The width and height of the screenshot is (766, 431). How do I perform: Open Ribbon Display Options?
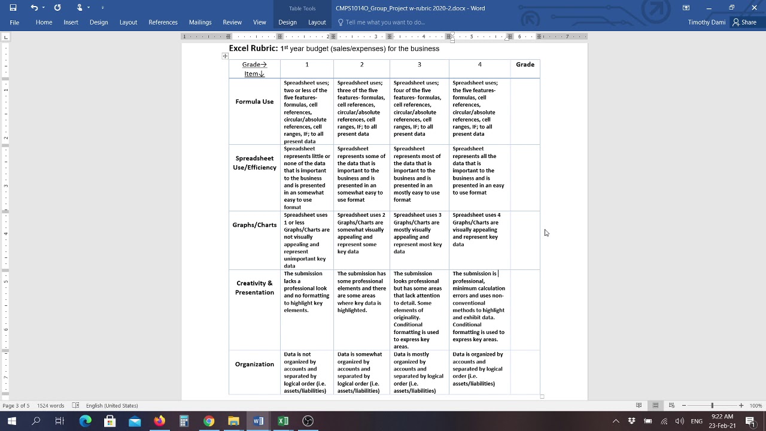(x=686, y=8)
